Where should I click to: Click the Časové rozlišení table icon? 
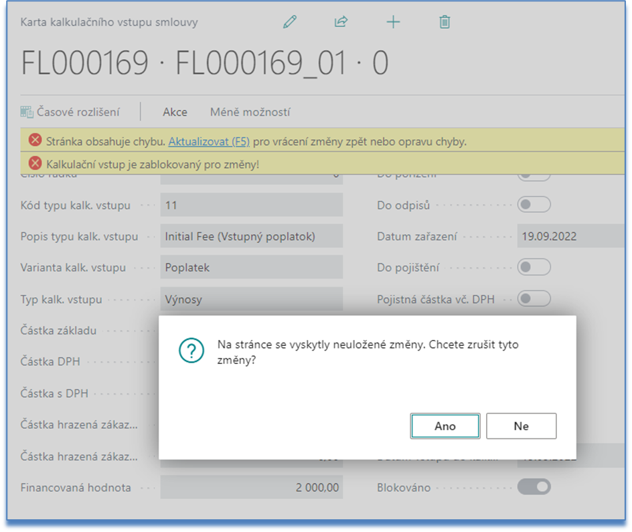click(27, 112)
